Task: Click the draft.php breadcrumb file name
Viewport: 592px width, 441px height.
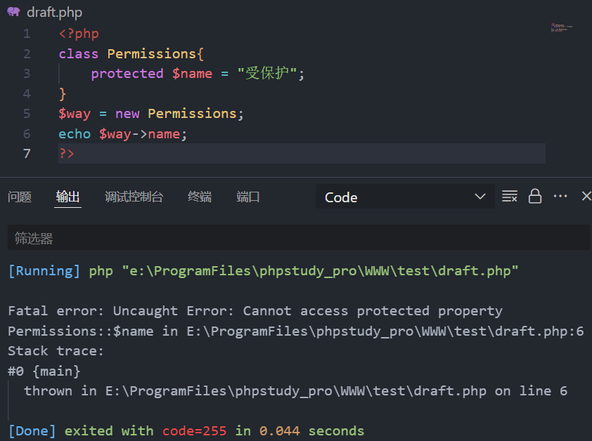Action: (x=54, y=12)
